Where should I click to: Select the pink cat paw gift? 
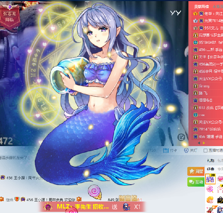point(220,189)
